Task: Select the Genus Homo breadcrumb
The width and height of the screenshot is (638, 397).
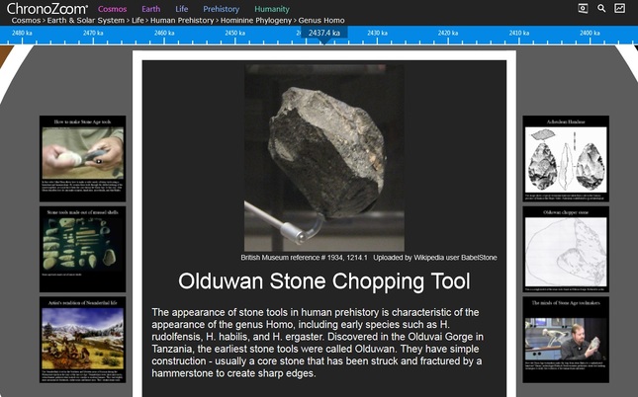Action: (x=323, y=20)
